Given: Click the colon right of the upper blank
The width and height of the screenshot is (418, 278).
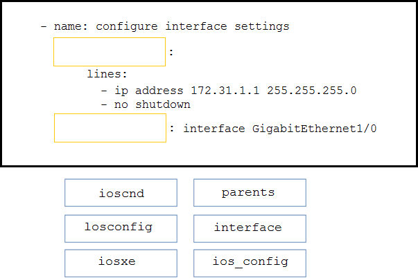Looking at the screenshot, I should [171, 52].
